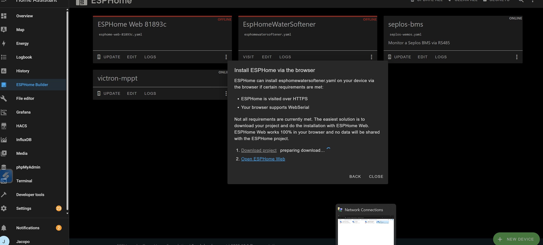The width and height of the screenshot is (543, 245).
Task: Select InfluxDB in the sidebar menu
Action: click(24, 140)
